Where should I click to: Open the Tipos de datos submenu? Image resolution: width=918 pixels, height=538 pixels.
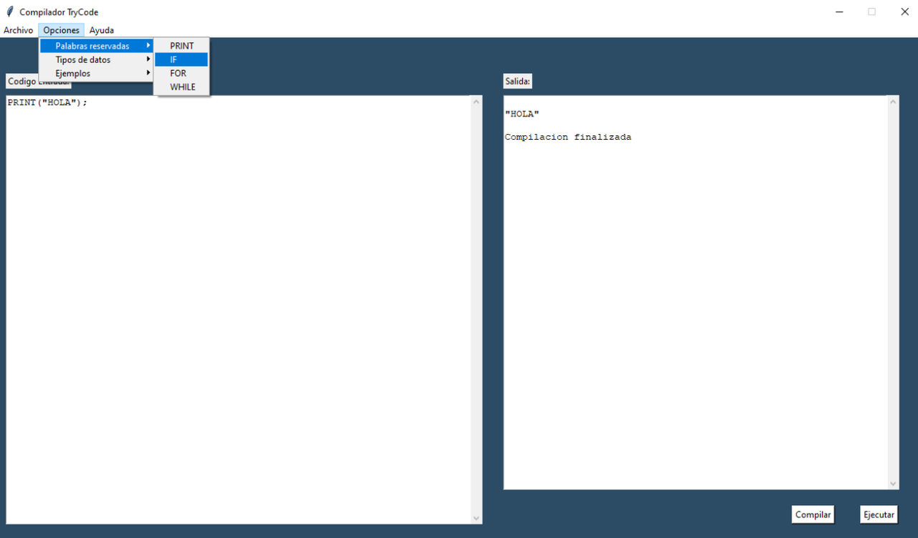(x=96, y=59)
